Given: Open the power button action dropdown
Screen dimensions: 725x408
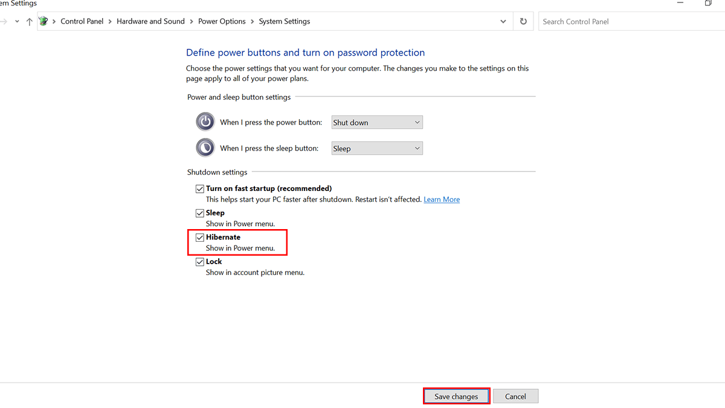Looking at the screenshot, I should point(377,122).
